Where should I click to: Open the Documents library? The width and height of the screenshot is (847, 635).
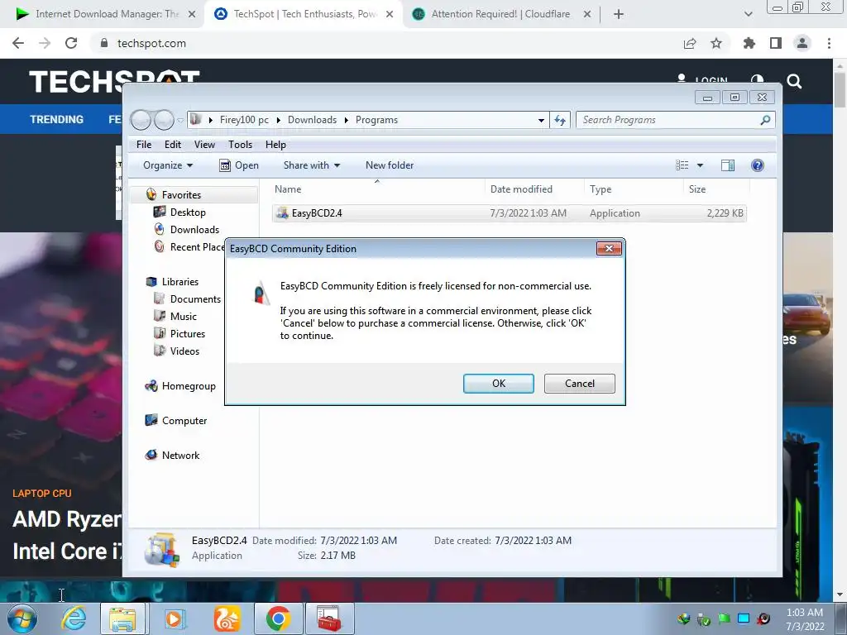(194, 299)
